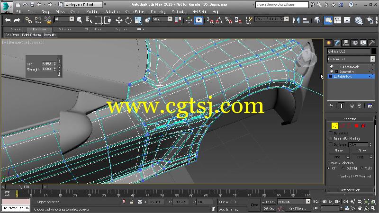
Task: Click the Align tool icon
Action: pos(306,20)
